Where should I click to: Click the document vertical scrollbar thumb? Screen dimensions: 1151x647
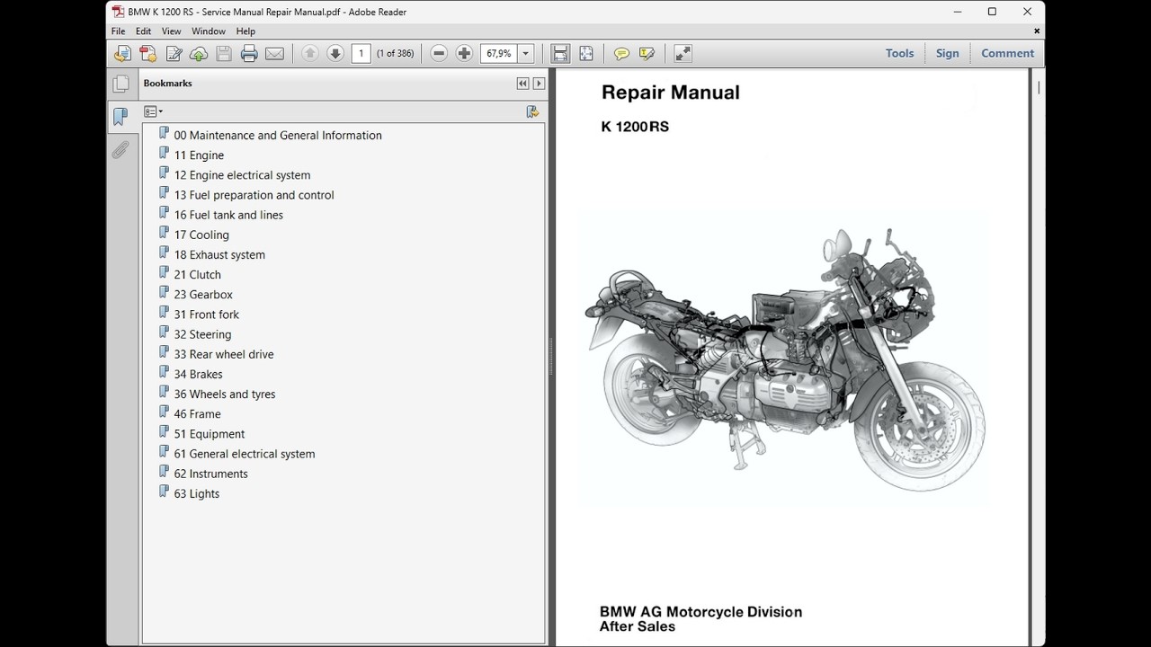(1039, 87)
